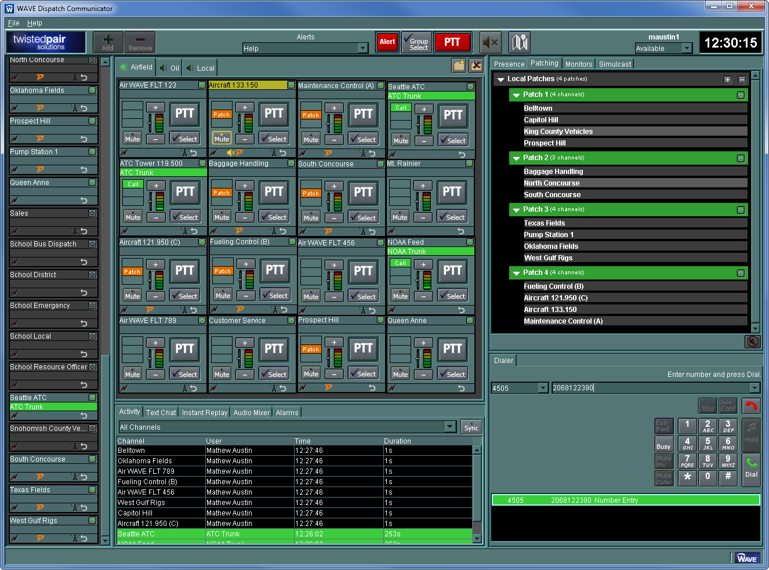Open the dialer number history dropdown
Screen dimensions: 769x570
755,388
